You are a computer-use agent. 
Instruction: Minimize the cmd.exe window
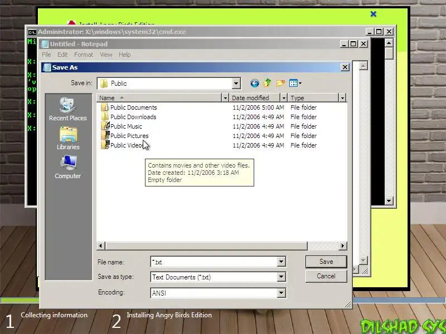(369, 32)
